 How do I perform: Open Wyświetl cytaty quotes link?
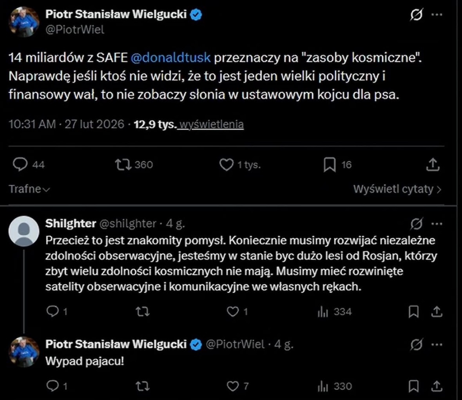click(x=397, y=189)
